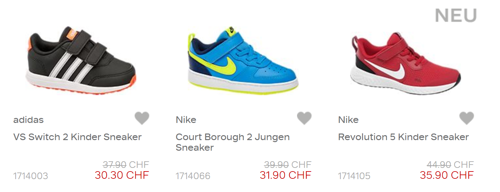The width and height of the screenshot is (500, 192).
Task: Add Nike Revolution 5 to wishlist
Action: 467,118
